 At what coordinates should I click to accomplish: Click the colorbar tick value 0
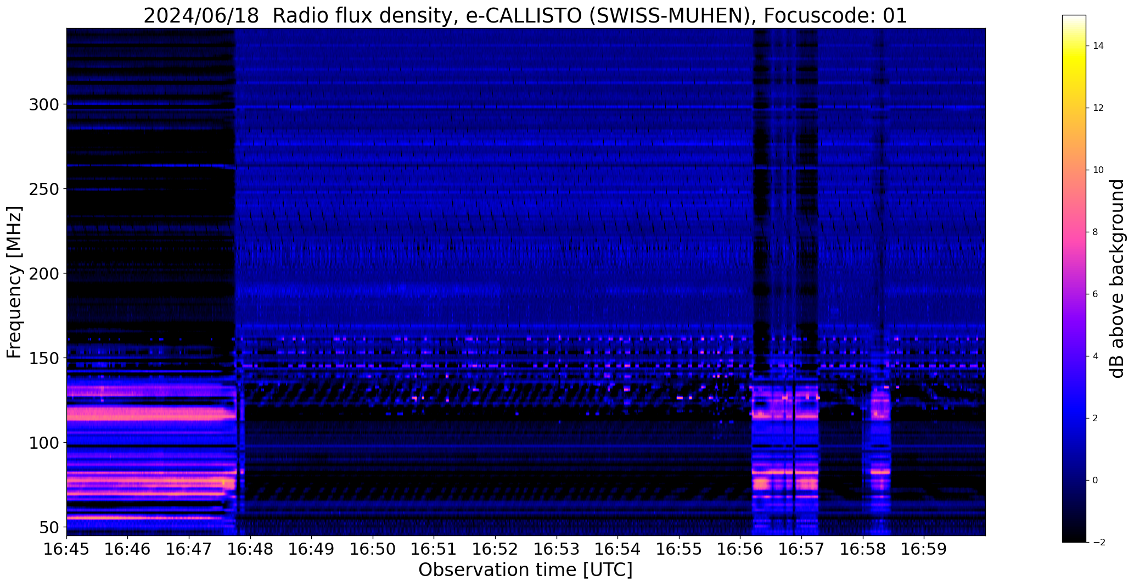1095,481
